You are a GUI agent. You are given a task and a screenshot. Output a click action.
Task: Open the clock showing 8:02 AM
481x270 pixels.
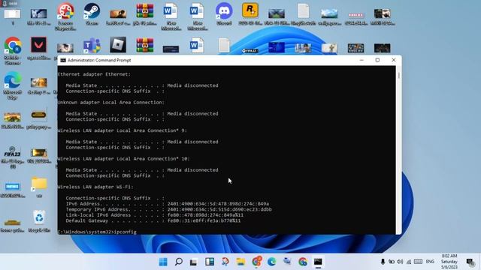point(449,262)
